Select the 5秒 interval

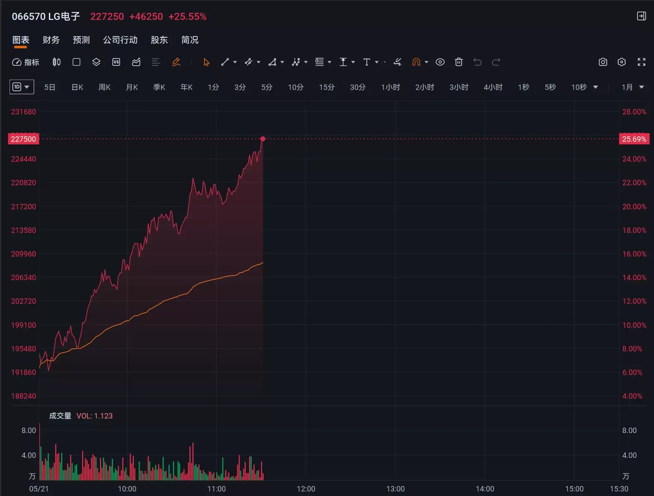tap(550, 87)
